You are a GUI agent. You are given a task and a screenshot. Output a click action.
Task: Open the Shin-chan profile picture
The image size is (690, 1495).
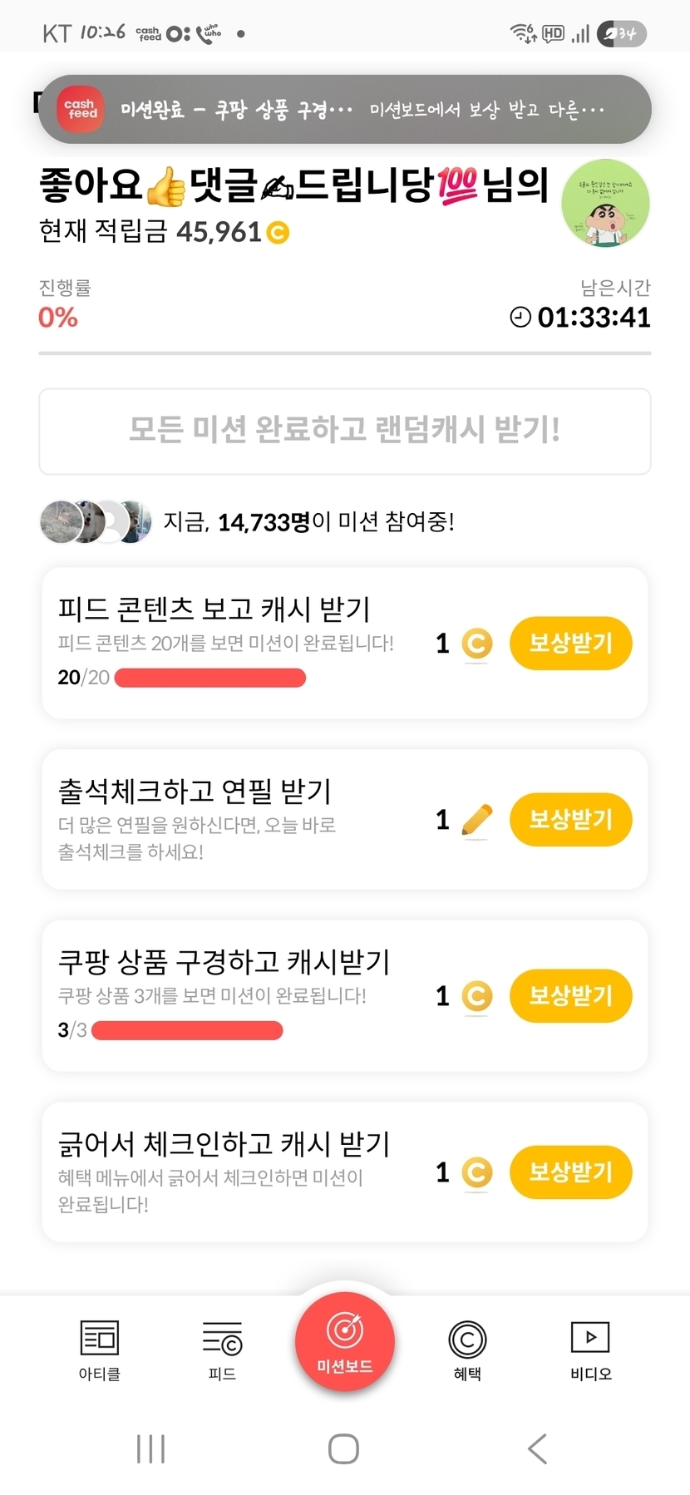(x=605, y=204)
